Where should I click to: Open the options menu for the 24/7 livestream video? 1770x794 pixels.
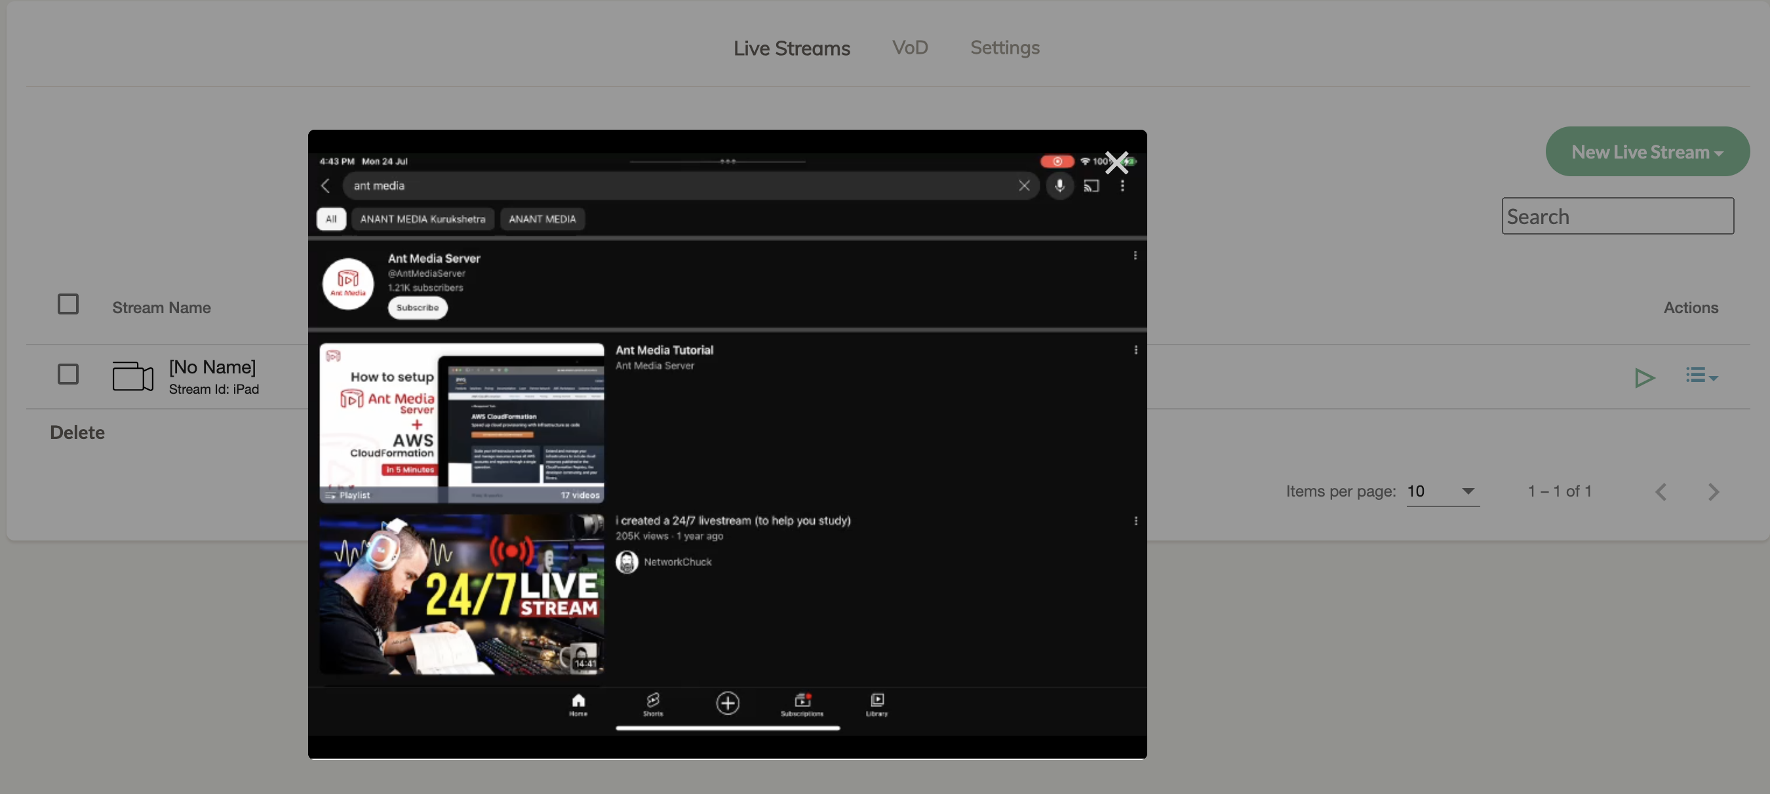pyautogui.click(x=1135, y=521)
